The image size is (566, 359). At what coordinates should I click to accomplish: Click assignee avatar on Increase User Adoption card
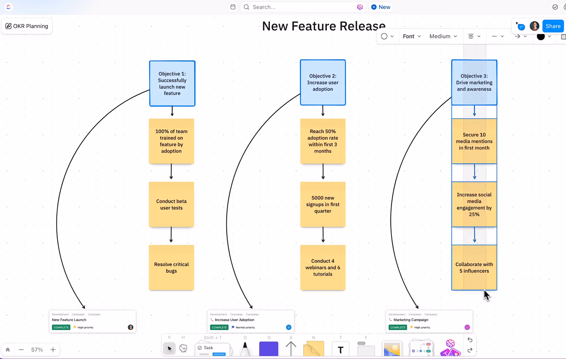tap(289, 327)
